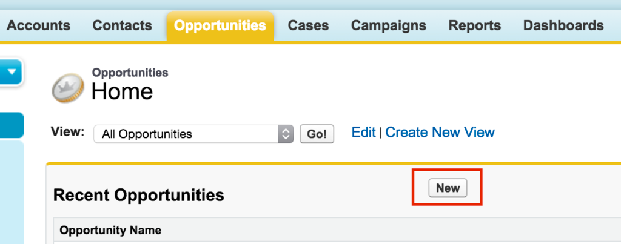621x244 pixels.
Task: Select the highlighted Opportunities tab
Action: (220, 26)
